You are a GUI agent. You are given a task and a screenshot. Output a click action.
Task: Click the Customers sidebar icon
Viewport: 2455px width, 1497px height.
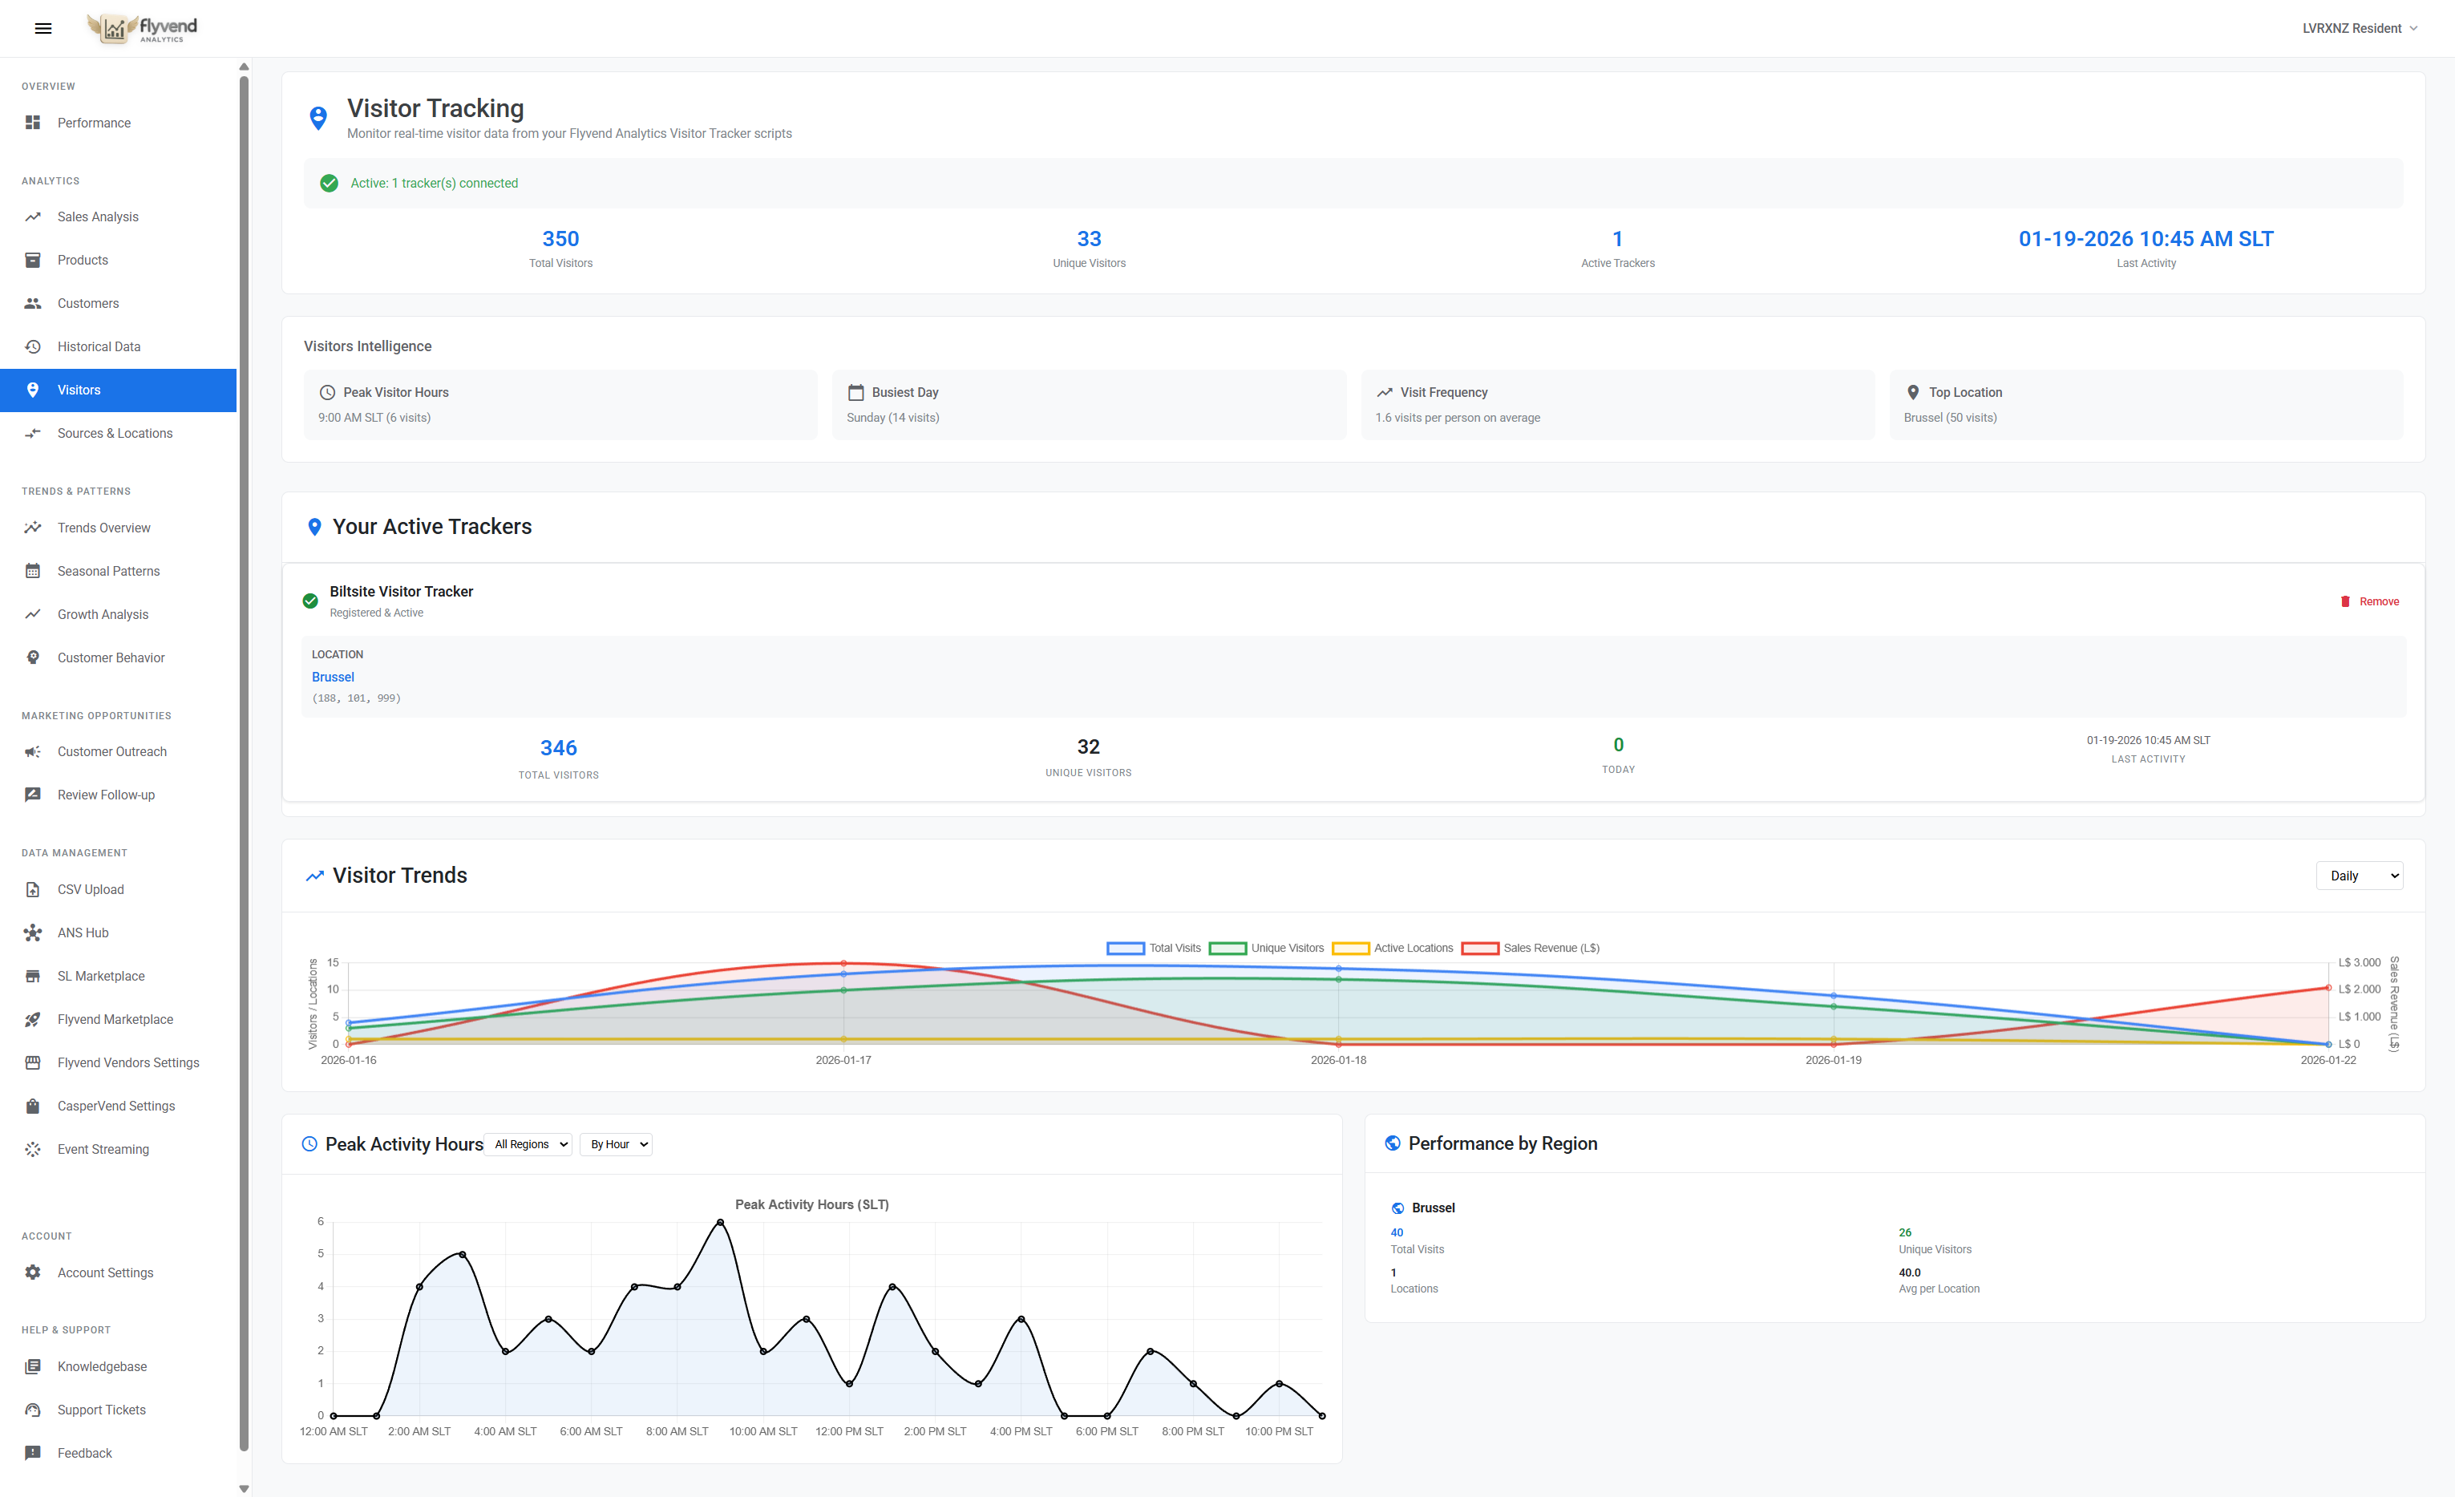point(33,303)
